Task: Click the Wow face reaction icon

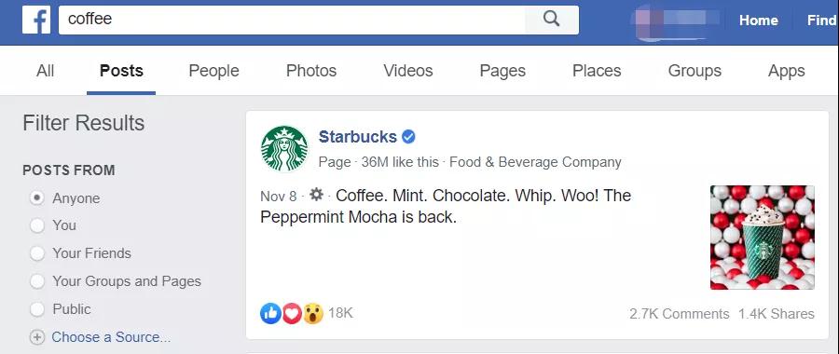Action: [313, 313]
